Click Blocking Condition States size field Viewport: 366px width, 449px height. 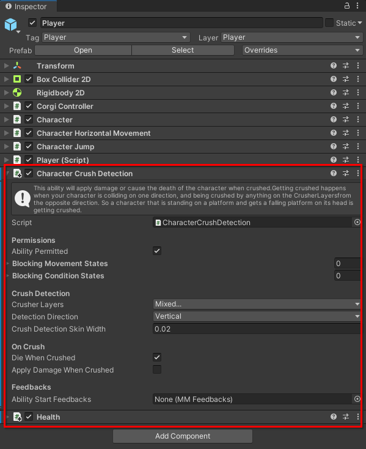pos(348,275)
